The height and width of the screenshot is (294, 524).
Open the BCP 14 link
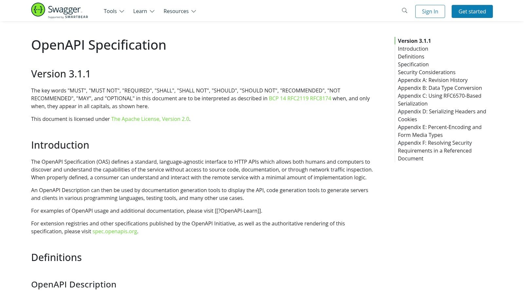click(277, 98)
